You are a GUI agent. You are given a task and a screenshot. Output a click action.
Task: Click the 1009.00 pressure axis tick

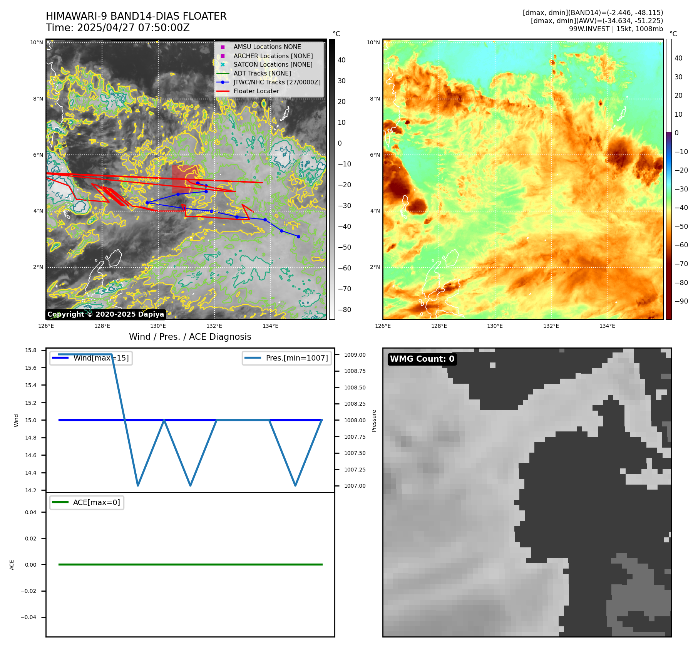coord(355,355)
